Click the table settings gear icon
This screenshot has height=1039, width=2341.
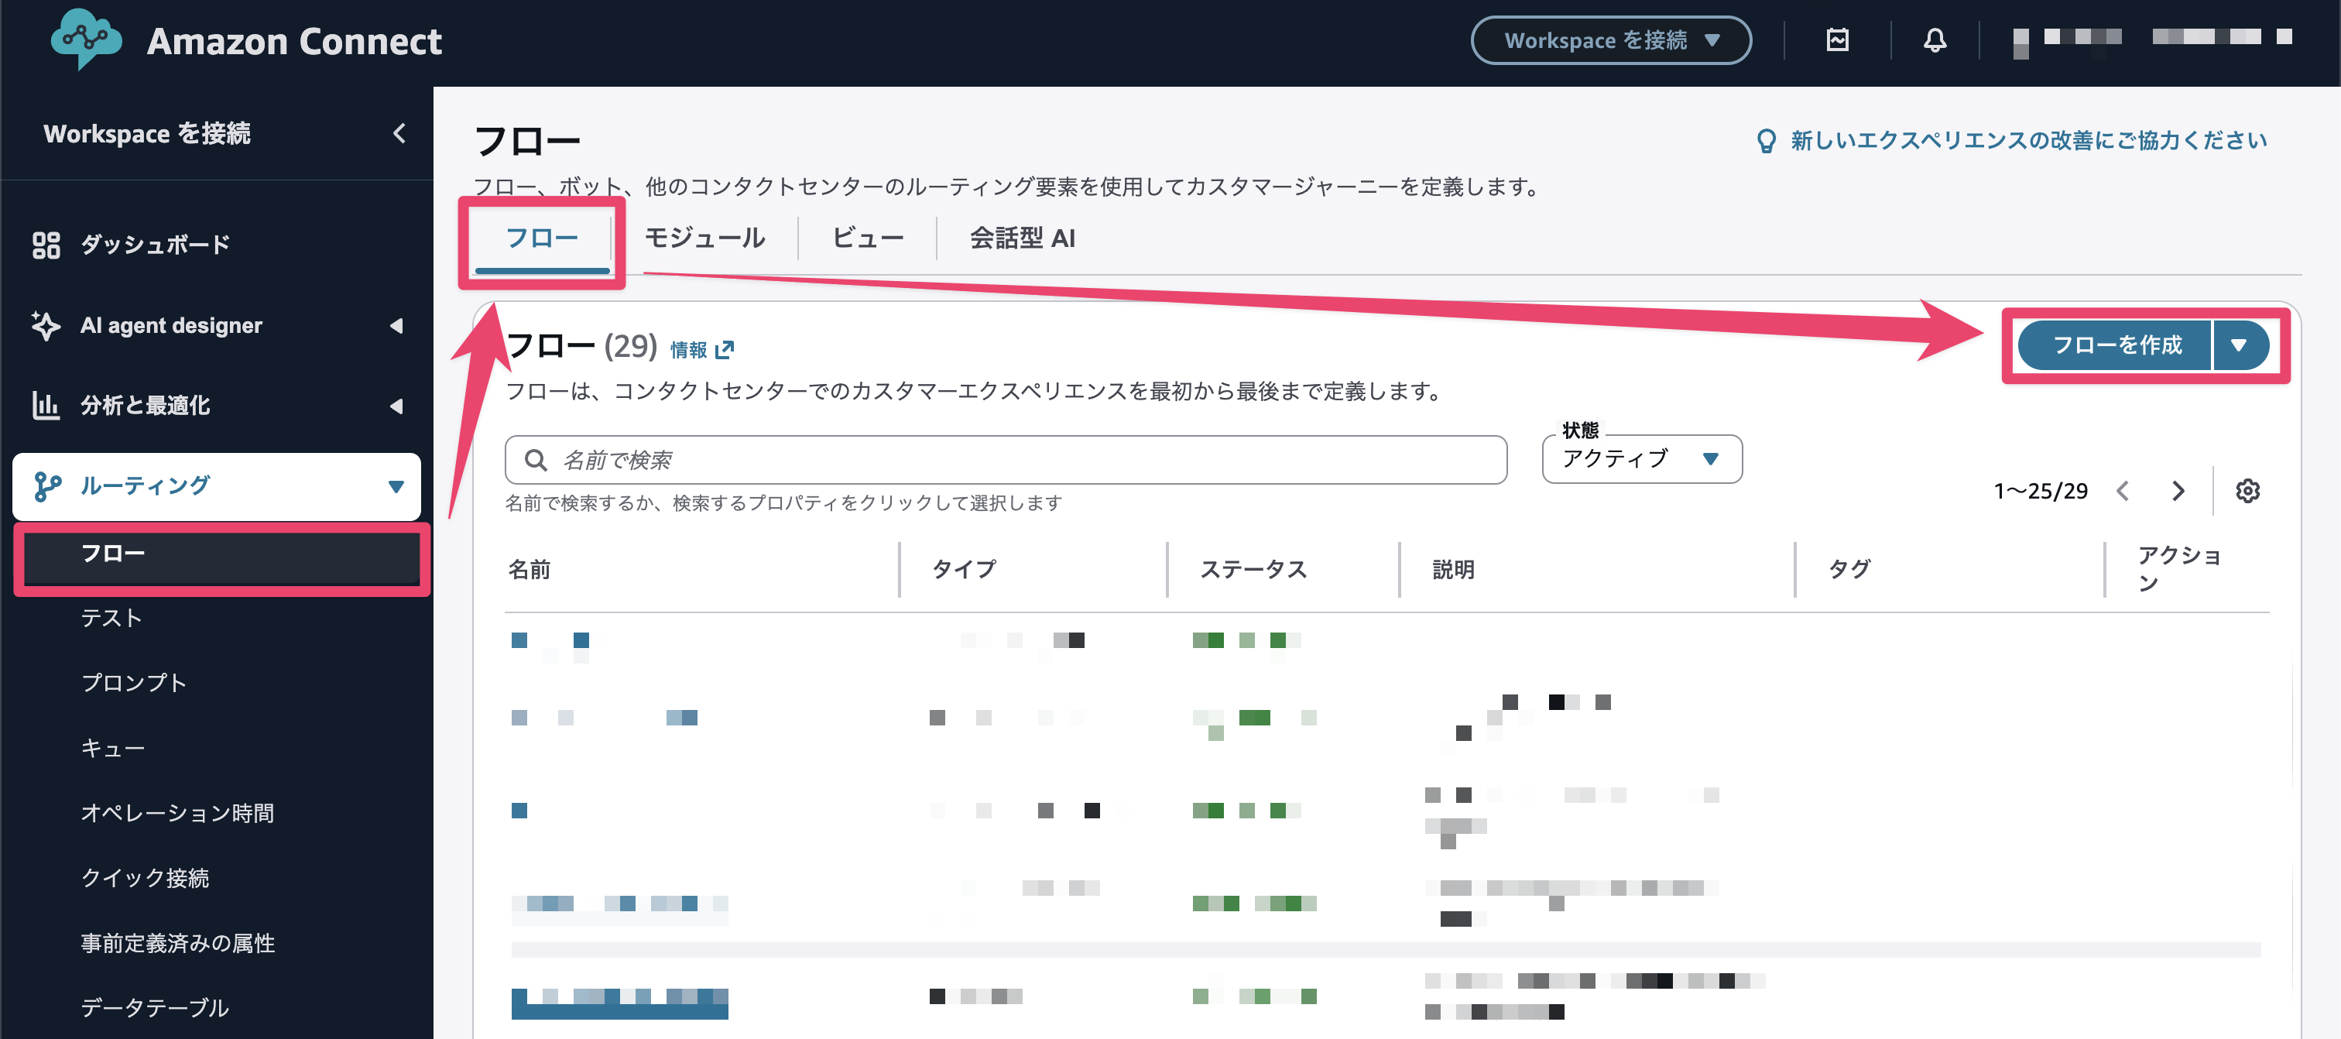click(x=2247, y=491)
